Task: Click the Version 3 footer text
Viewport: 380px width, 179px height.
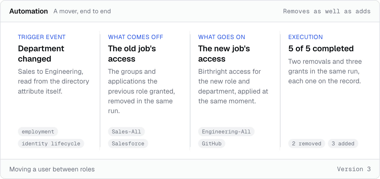Action: pyautogui.click(x=354, y=169)
